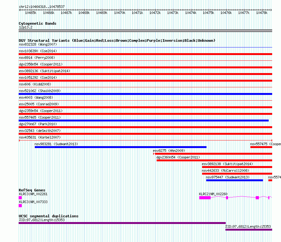The image size is (281, 242).
Task: Click KLRC2|NM_002260 gene label
Action: point(213,194)
